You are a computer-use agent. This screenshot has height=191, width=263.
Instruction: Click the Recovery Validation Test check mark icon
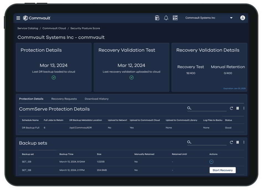(131, 77)
